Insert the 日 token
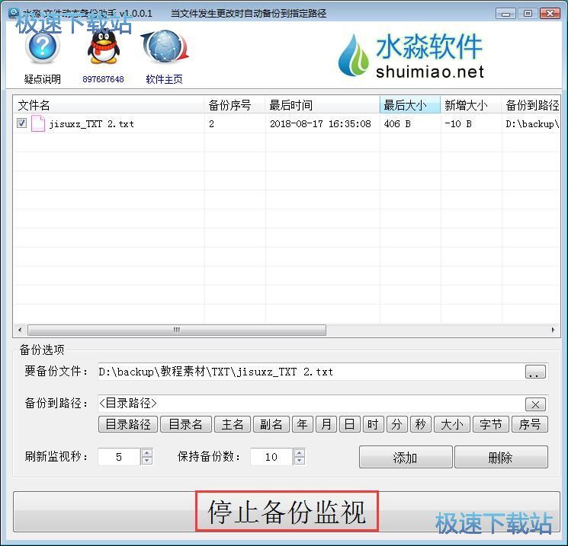This screenshot has height=546, width=568. (x=349, y=424)
